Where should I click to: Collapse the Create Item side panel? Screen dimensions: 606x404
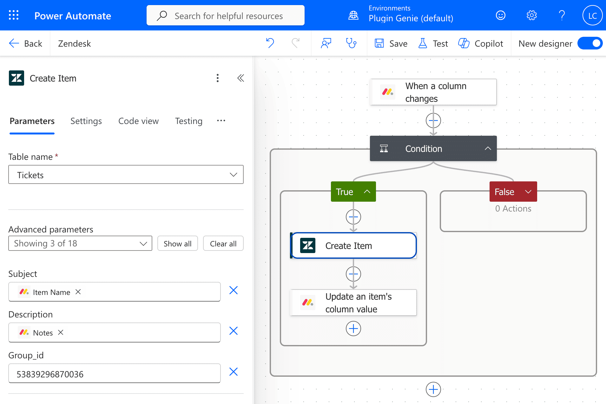tap(241, 78)
